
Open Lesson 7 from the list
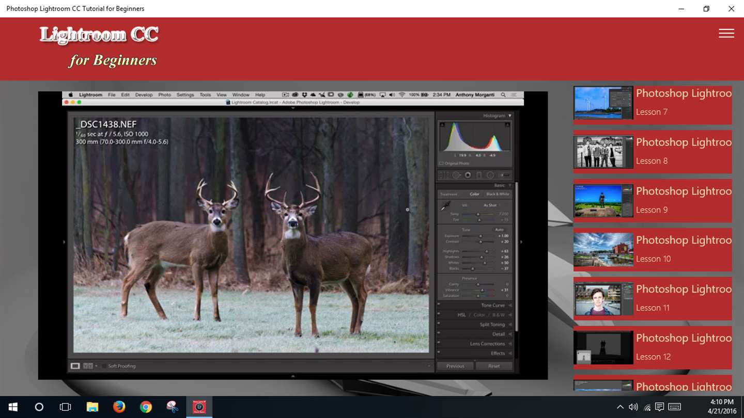(653, 105)
